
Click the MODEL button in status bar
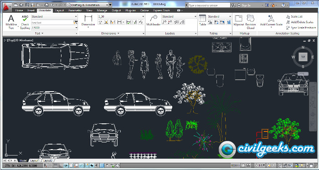236,165
